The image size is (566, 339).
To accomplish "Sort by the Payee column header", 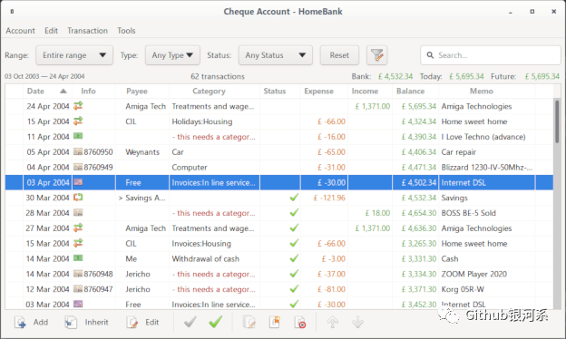I will (141, 92).
